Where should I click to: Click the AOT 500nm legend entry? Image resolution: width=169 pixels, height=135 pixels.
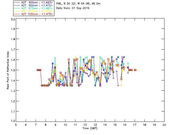[x=33, y=5]
